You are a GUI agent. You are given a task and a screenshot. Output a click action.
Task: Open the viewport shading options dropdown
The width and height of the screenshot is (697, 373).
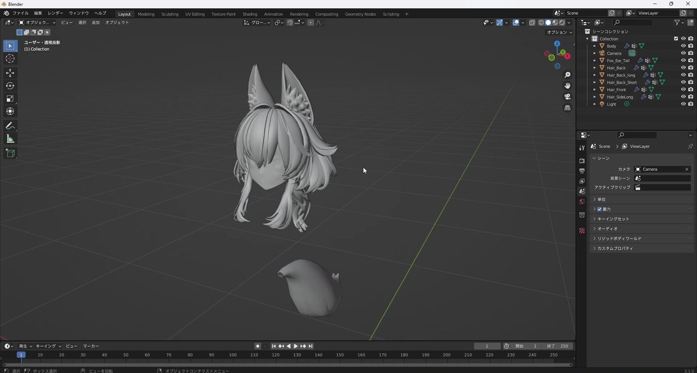tap(569, 23)
